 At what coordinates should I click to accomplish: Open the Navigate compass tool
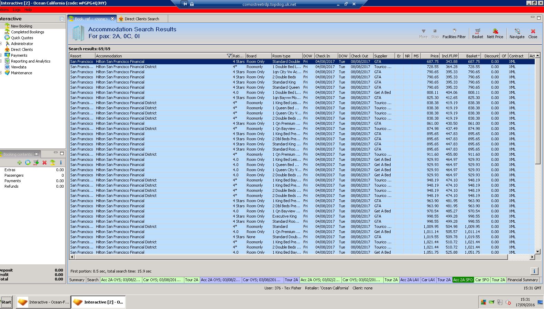(x=517, y=33)
